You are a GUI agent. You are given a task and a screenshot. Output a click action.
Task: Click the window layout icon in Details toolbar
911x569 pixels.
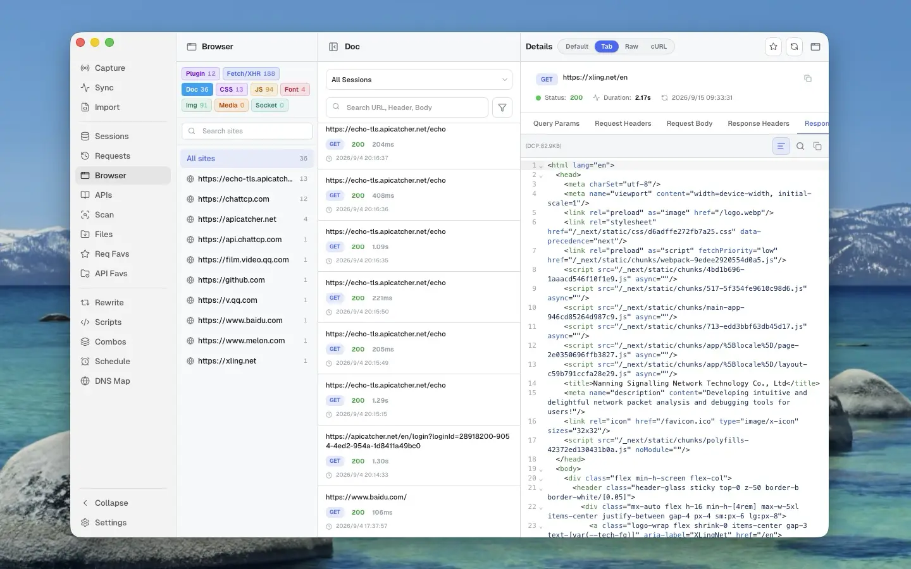coord(815,47)
